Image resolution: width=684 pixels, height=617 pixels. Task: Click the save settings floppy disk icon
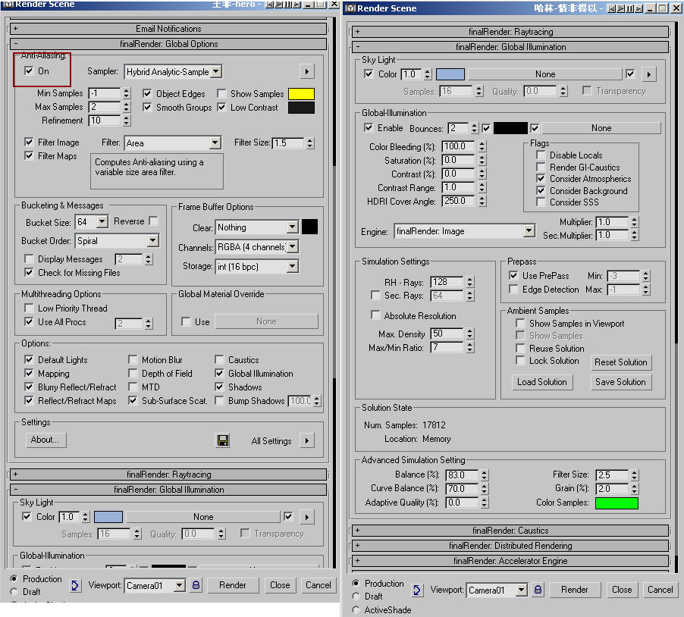[222, 440]
